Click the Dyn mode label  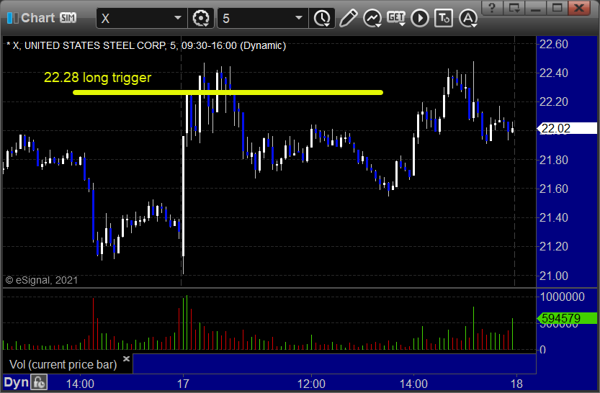coord(17,382)
